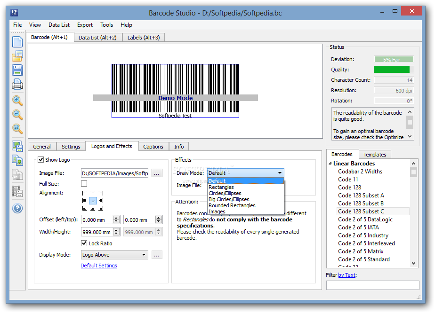435x313 pixels.
Task: Open the Export menu
Action: point(85,24)
